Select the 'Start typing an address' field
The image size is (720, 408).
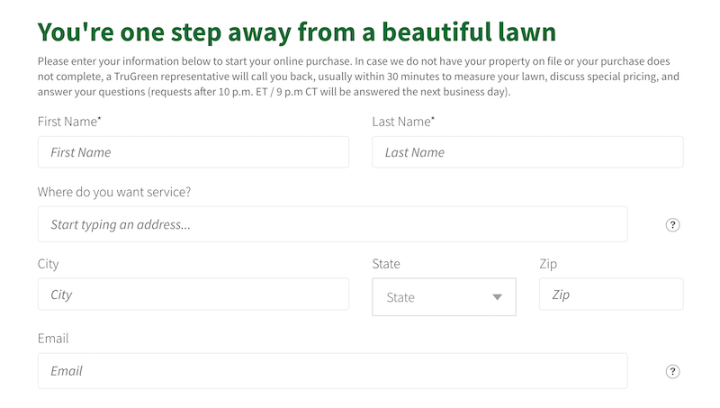(332, 224)
